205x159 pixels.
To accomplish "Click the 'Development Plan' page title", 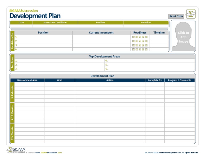I will 35,16.
